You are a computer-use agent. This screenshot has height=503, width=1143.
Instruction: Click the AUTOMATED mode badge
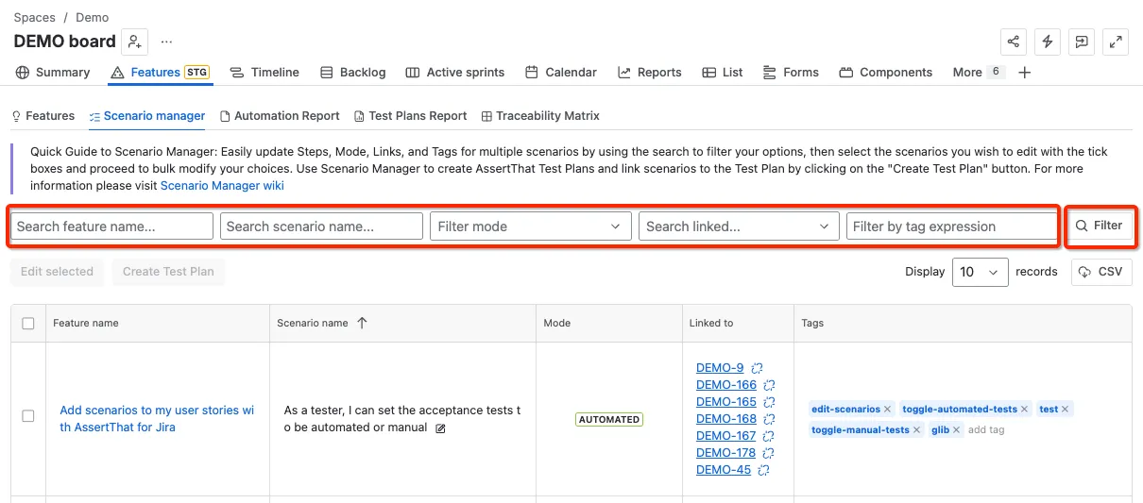tap(609, 419)
